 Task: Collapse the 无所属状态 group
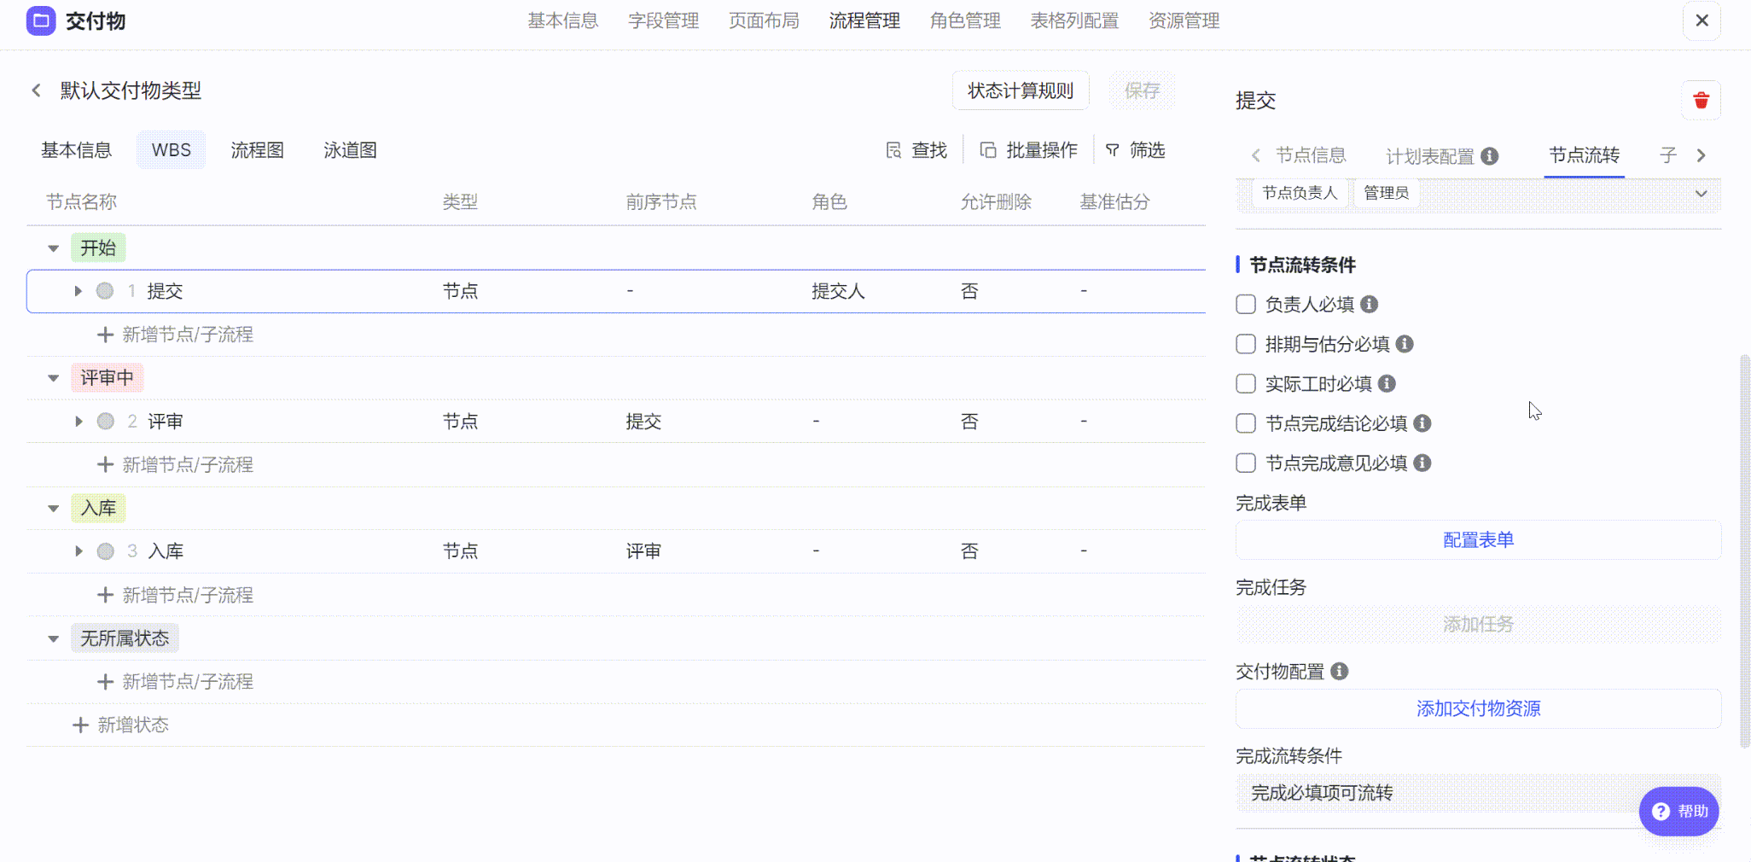click(x=53, y=638)
